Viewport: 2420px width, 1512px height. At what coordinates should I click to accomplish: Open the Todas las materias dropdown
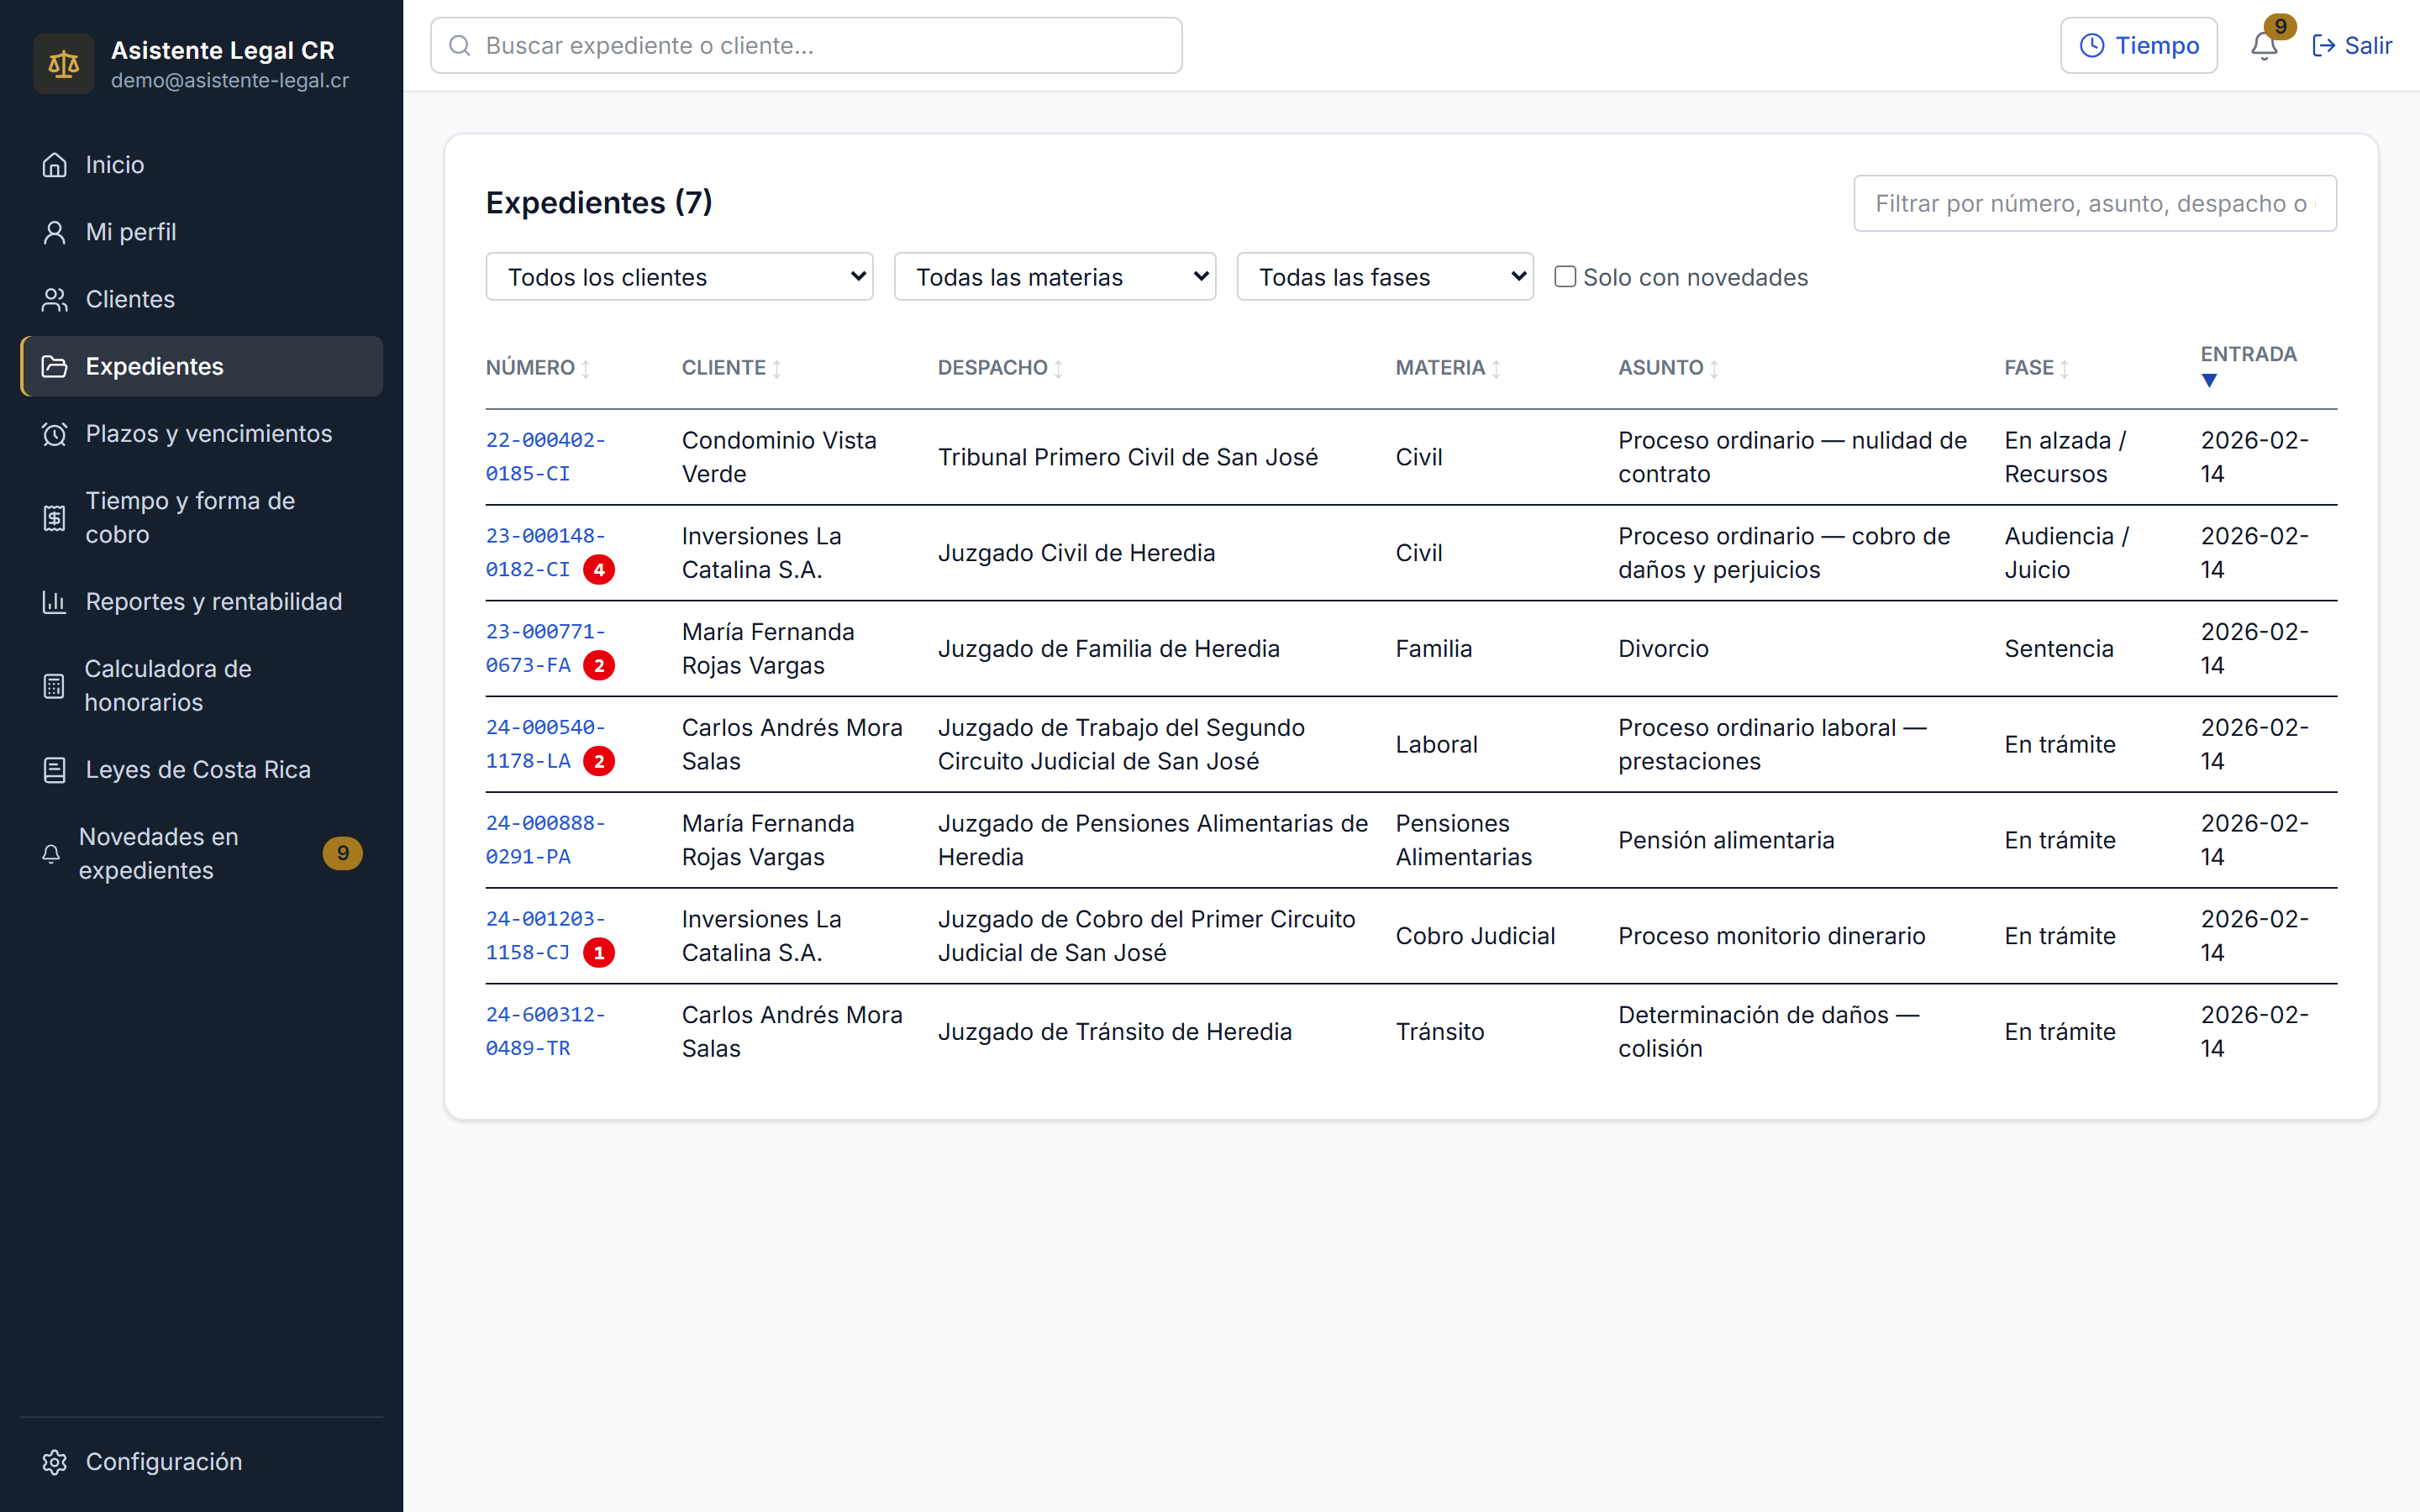click(x=1054, y=276)
